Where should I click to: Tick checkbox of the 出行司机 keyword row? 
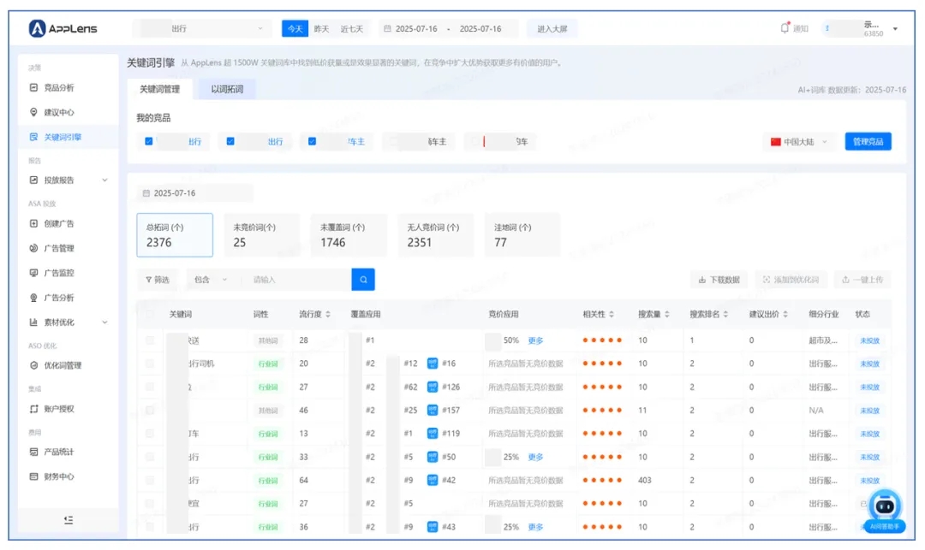[x=150, y=364]
